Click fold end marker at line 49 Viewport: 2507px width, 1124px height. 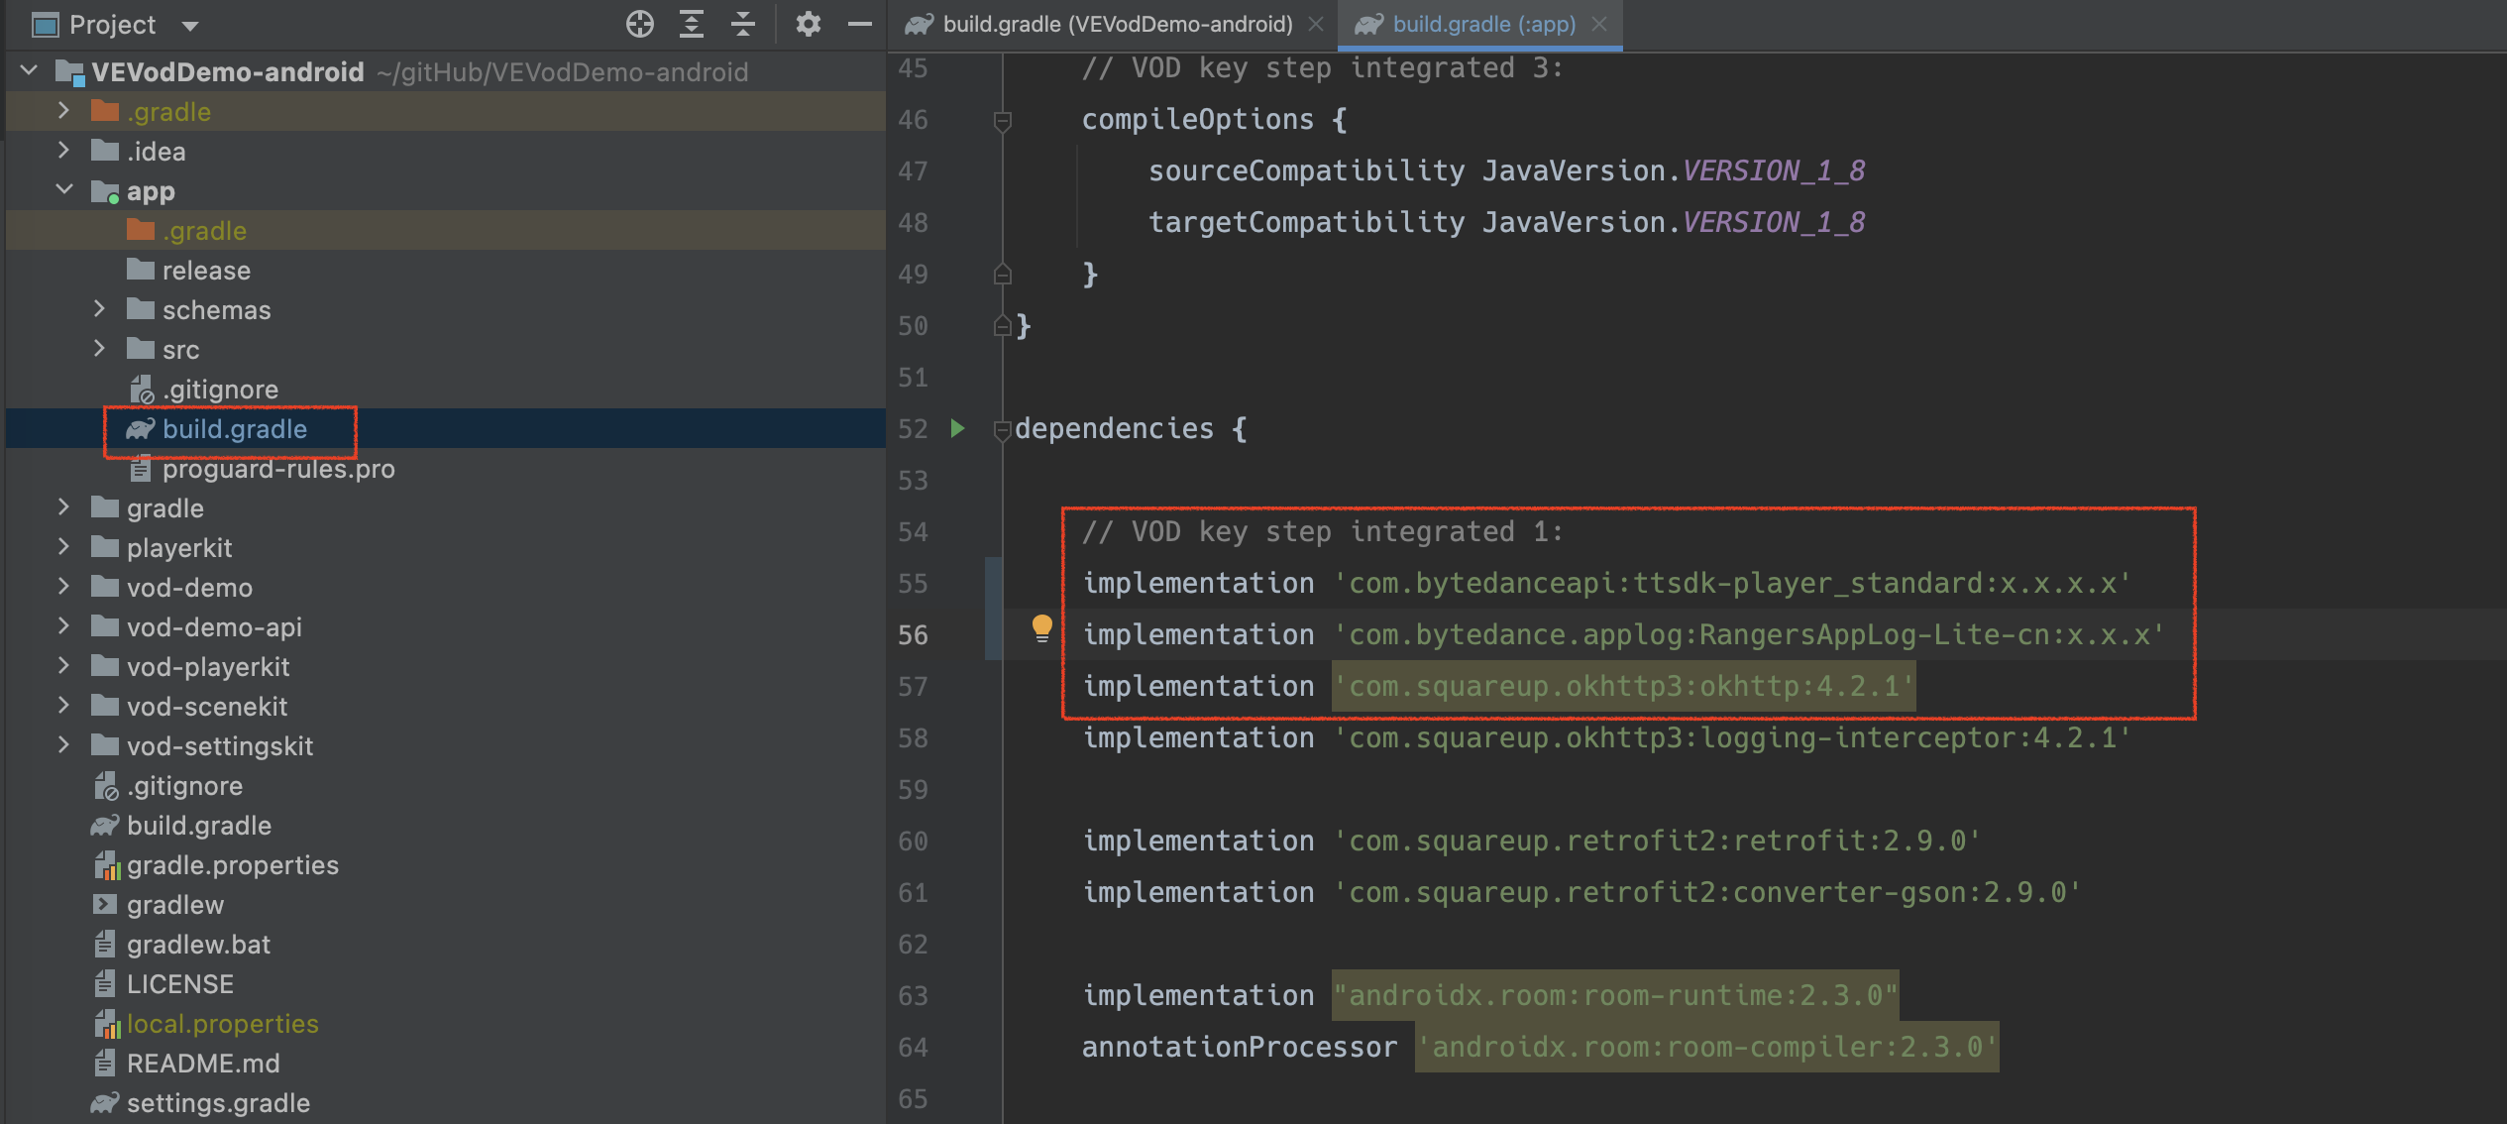pyautogui.click(x=1002, y=274)
